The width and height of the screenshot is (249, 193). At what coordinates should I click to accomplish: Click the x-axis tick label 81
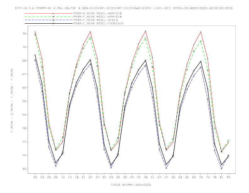(222, 177)
